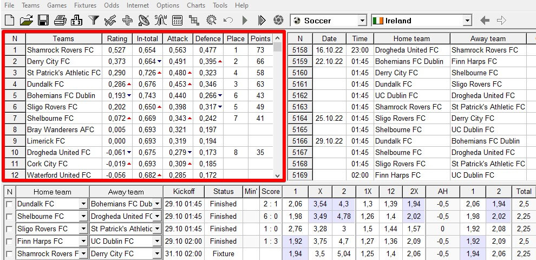This screenshot has width=536, height=260.
Task: Click the calculator icon in toolbar
Action: click(x=177, y=21)
